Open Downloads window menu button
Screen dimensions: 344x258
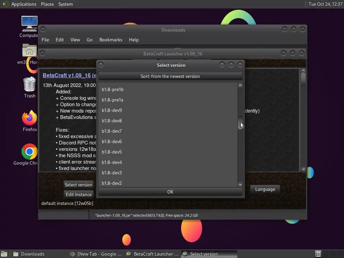point(43,29)
